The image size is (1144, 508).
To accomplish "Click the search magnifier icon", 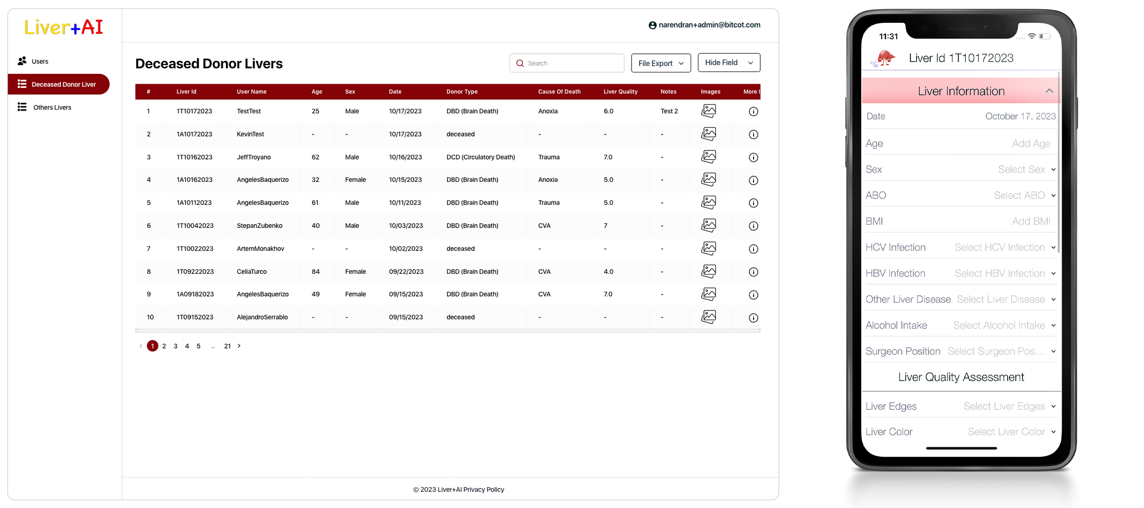I will 520,63.
